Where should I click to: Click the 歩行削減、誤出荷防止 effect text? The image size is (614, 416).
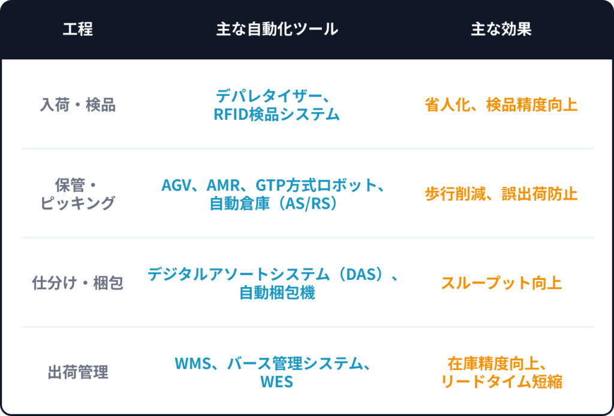pyautogui.click(x=501, y=194)
